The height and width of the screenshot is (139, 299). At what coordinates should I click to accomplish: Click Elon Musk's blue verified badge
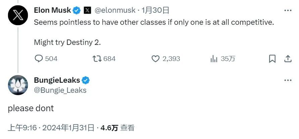tap(77, 10)
